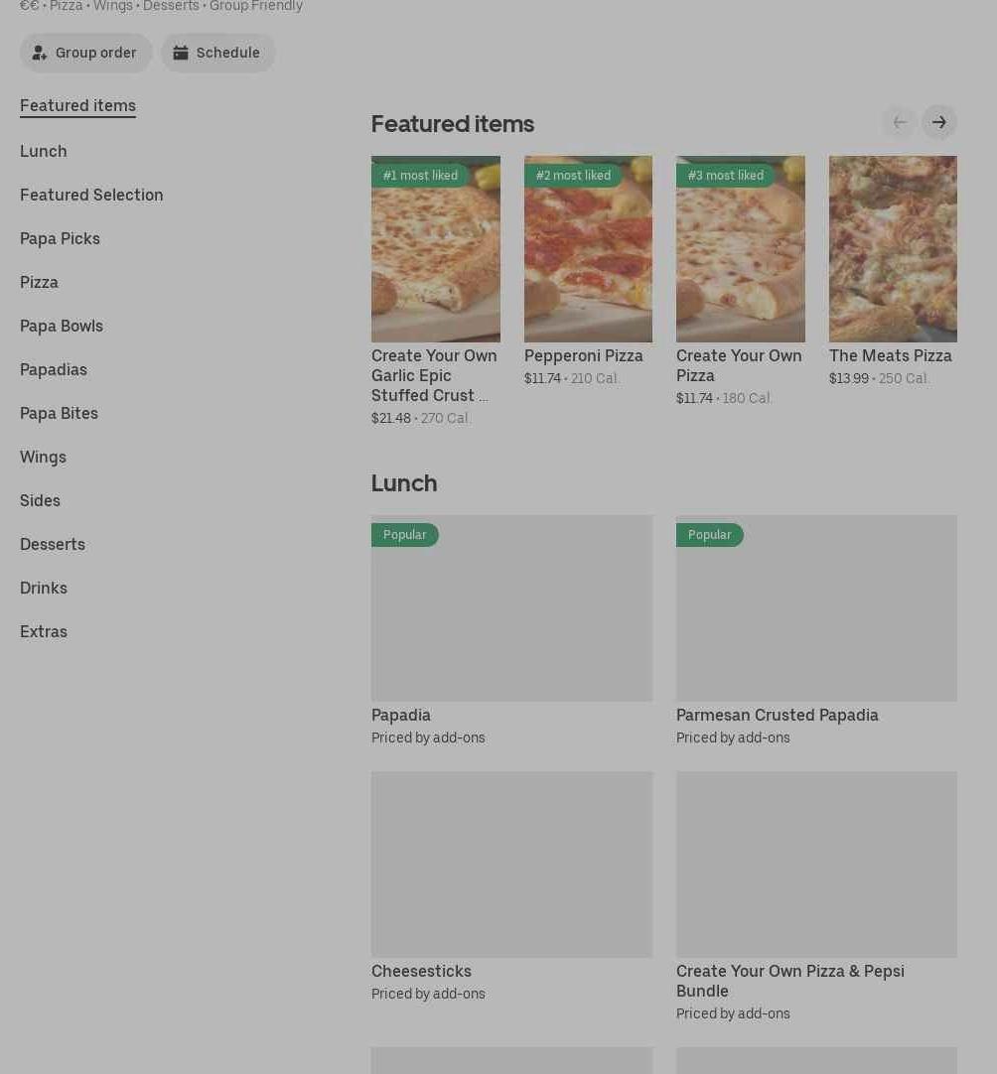The image size is (997, 1074).
Task: Open the Parmesan Crusted Papadia item
Action: (x=777, y=715)
